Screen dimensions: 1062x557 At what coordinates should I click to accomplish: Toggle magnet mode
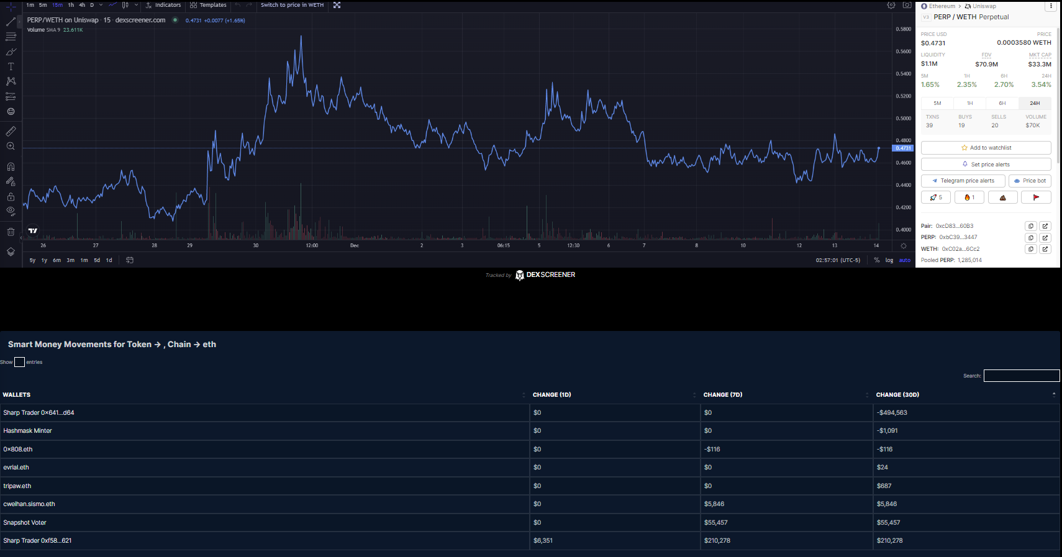click(11, 166)
